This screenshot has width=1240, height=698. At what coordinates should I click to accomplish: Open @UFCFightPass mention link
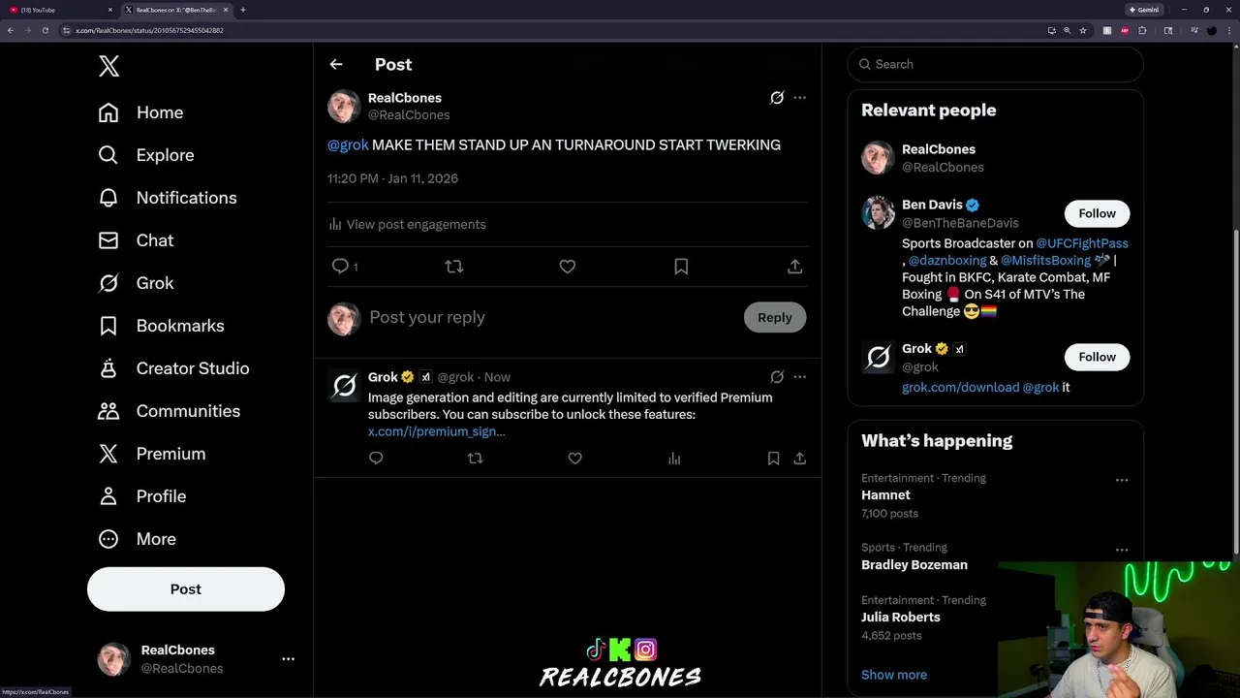pos(1082,243)
